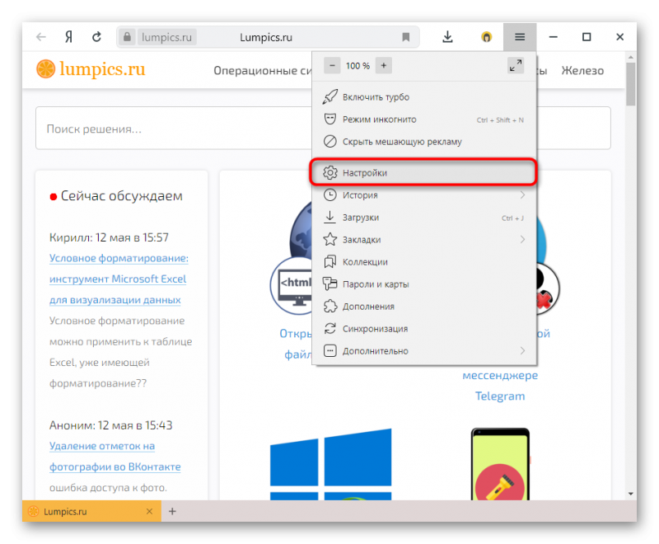
Task: Select 'Включить турбо' menu item
Action: [x=424, y=97]
